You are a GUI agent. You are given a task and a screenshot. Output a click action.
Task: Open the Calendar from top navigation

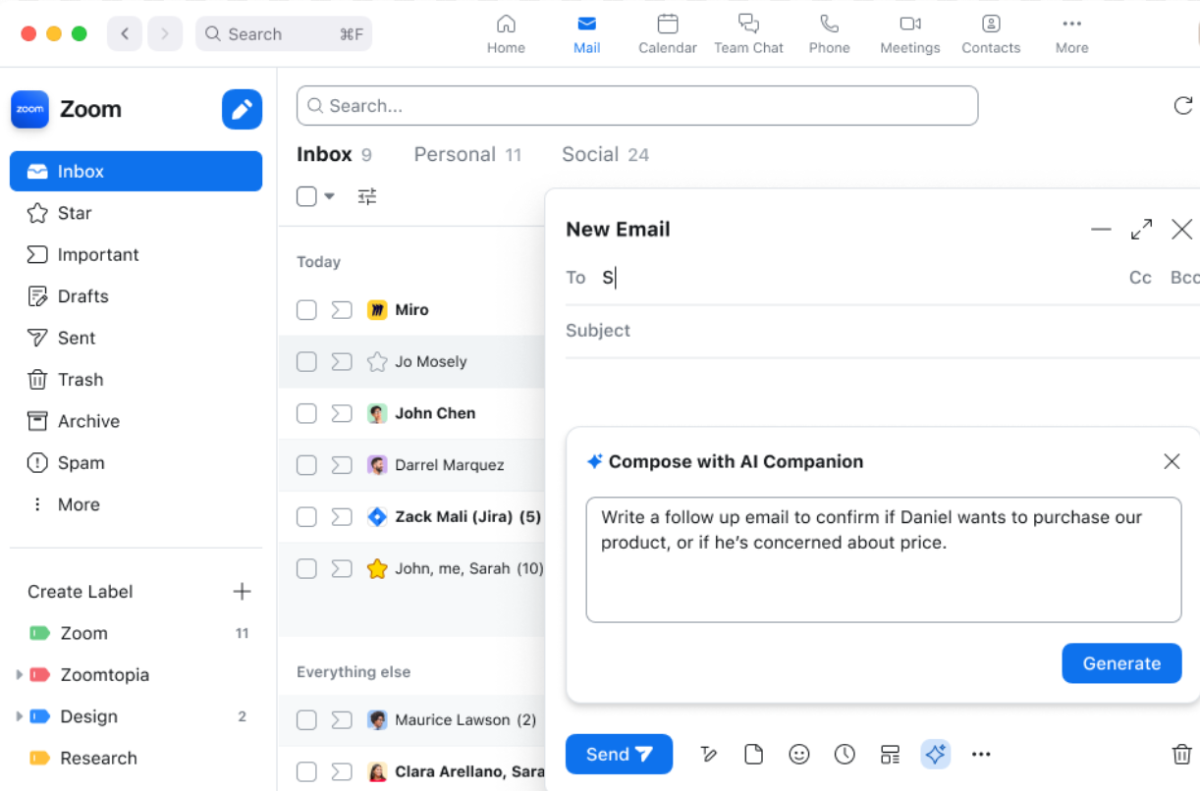click(667, 32)
